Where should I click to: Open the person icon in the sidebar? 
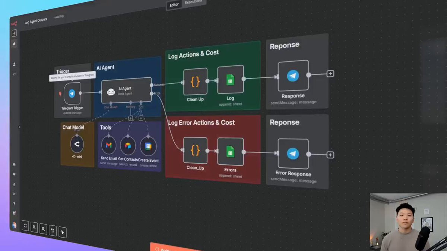tap(15, 64)
